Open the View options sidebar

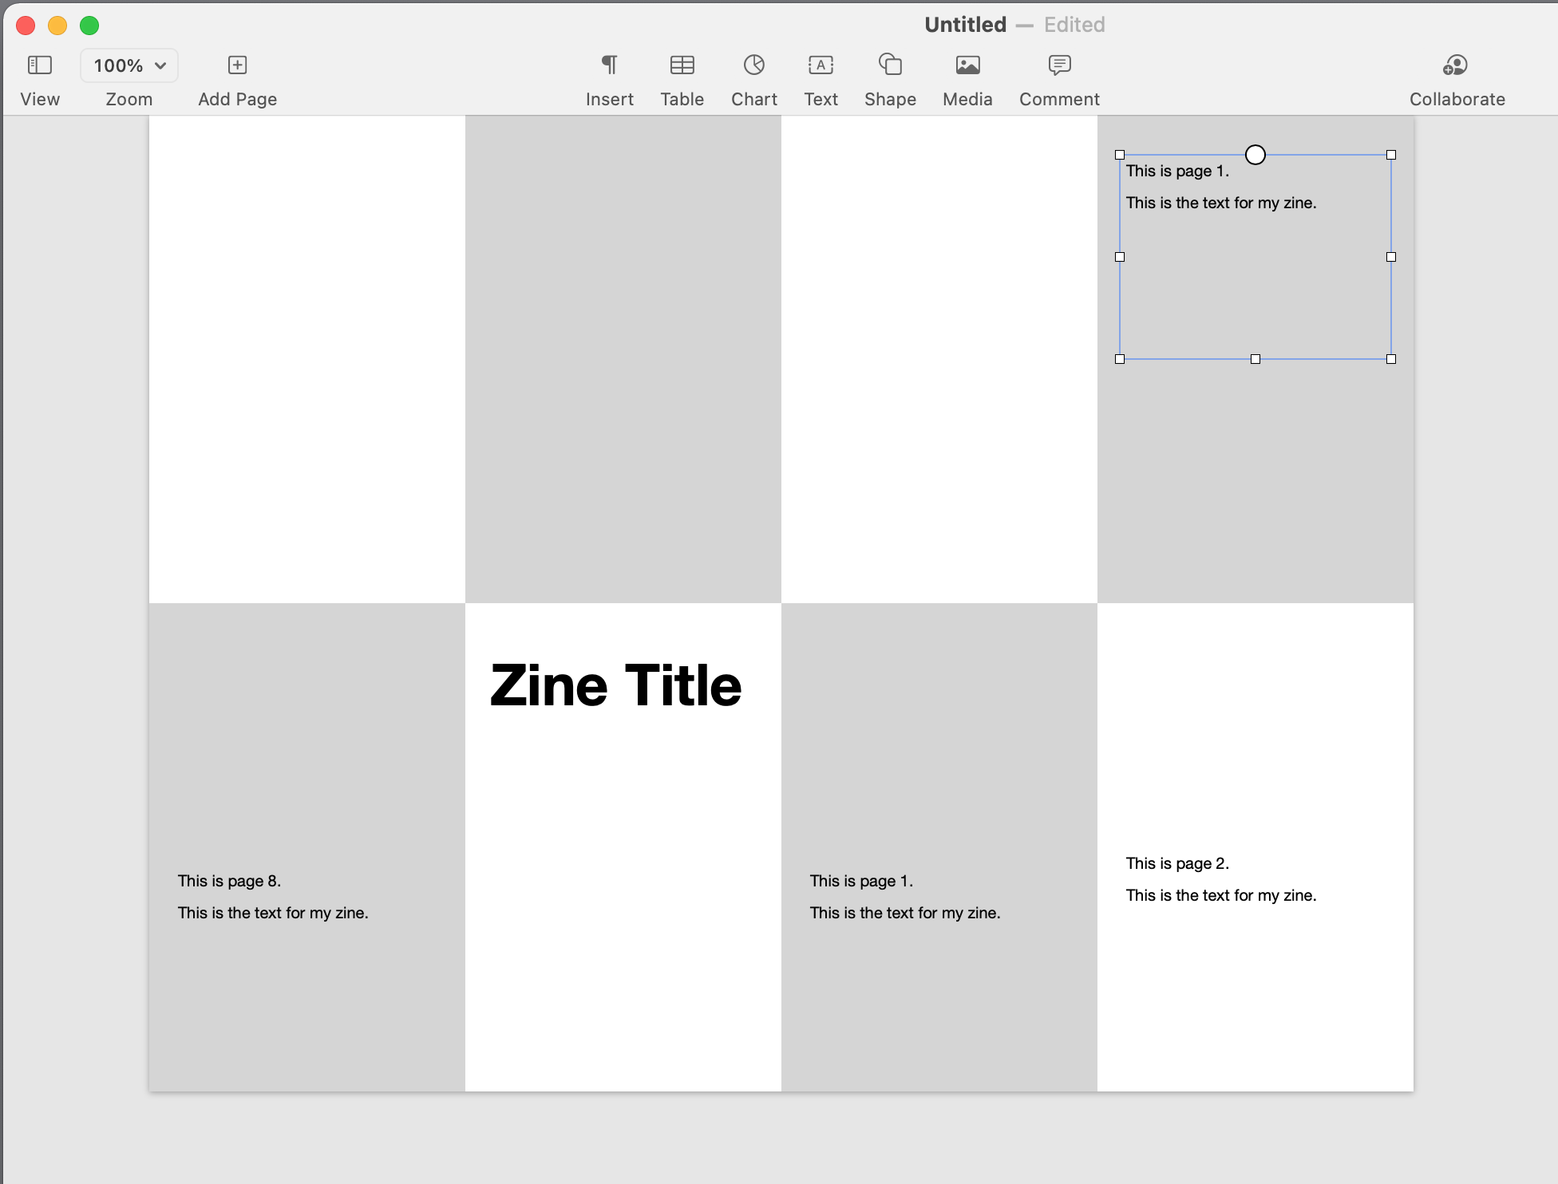click(40, 65)
